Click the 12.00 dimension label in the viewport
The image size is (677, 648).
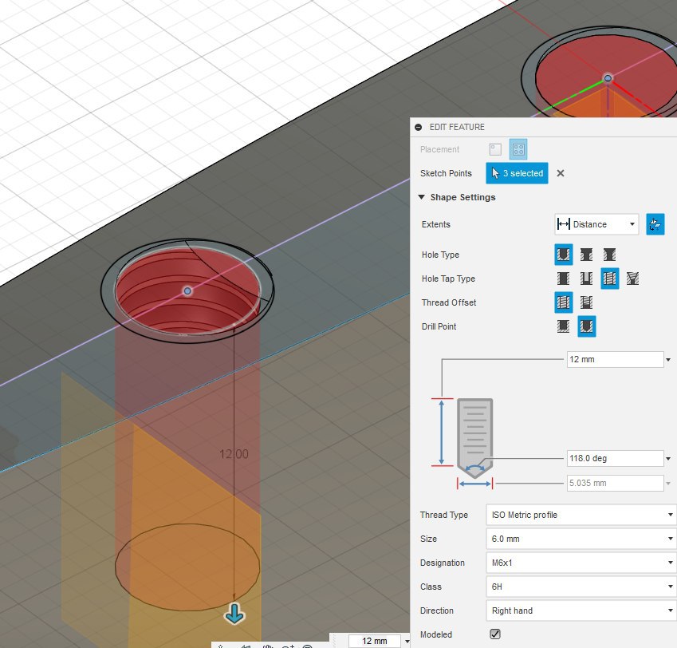point(234,454)
